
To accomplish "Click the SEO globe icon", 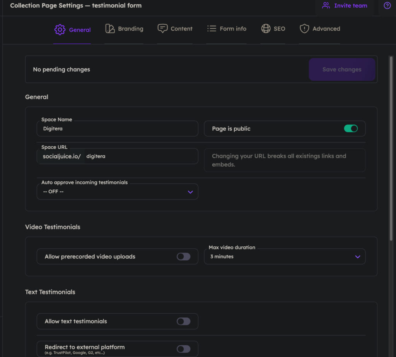I will click(266, 29).
